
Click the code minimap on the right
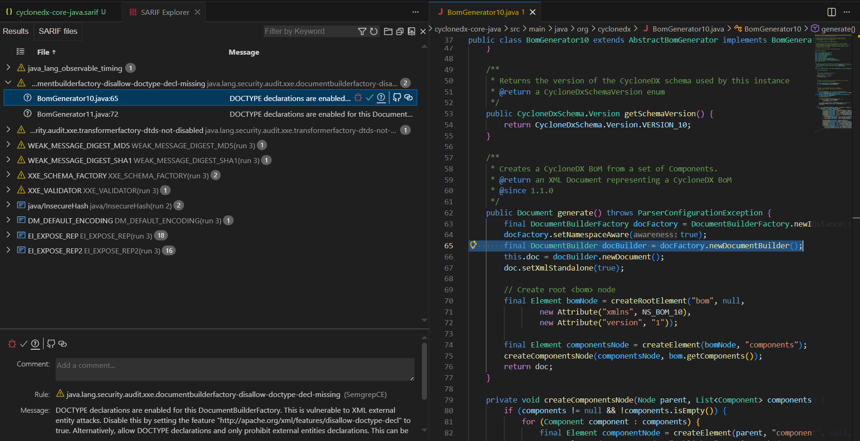(833, 83)
